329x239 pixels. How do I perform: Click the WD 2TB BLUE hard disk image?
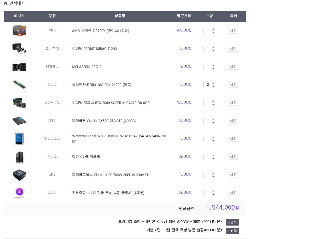(x=19, y=139)
